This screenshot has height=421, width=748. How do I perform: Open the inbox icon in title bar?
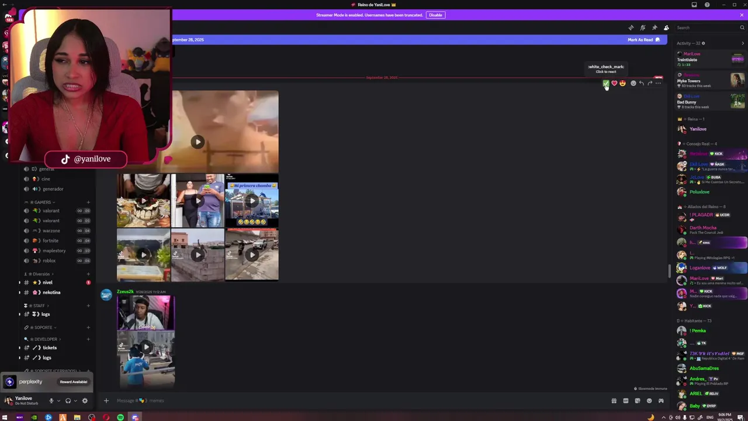pos(694,5)
